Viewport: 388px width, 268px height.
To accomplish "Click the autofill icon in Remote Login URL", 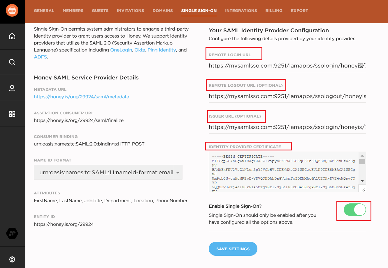I will point(360,65).
